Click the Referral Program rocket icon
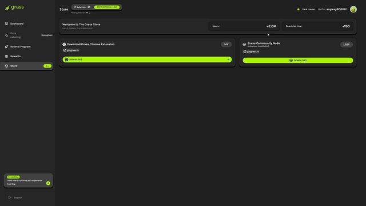This screenshot has width=366, height=206. 6,47
